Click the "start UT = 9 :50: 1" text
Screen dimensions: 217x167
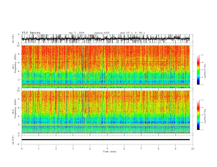[x=132, y=33]
